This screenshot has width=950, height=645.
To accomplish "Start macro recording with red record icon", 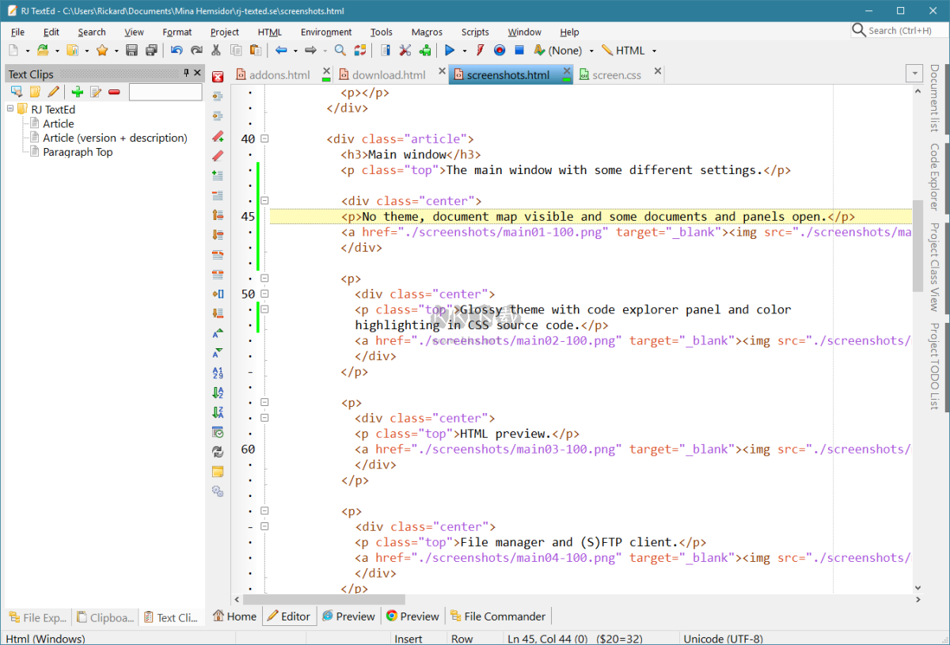I will click(x=500, y=50).
